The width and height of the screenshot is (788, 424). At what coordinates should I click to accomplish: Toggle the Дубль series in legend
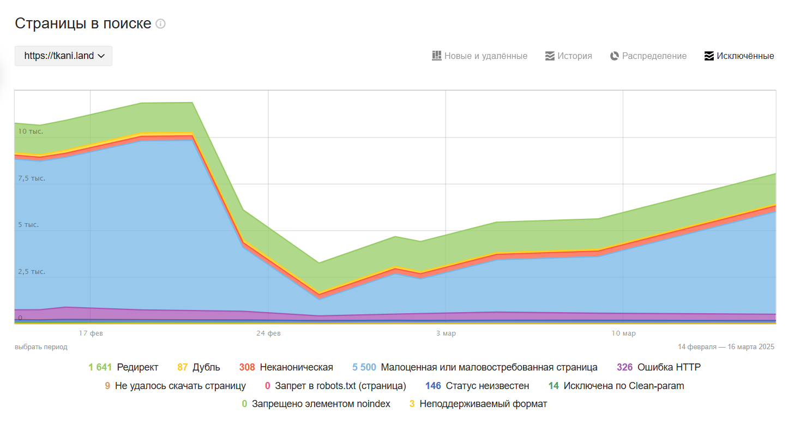(x=206, y=367)
